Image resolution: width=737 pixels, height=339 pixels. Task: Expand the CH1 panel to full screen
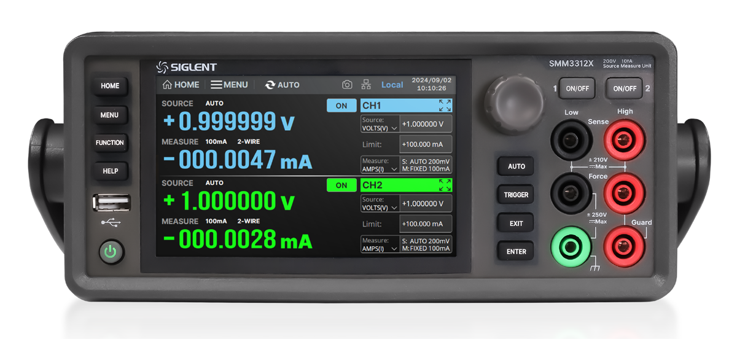tap(445, 106)
